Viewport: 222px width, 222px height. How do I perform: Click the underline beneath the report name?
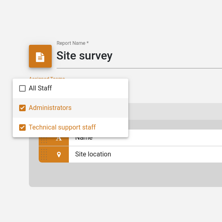(139, 68)
